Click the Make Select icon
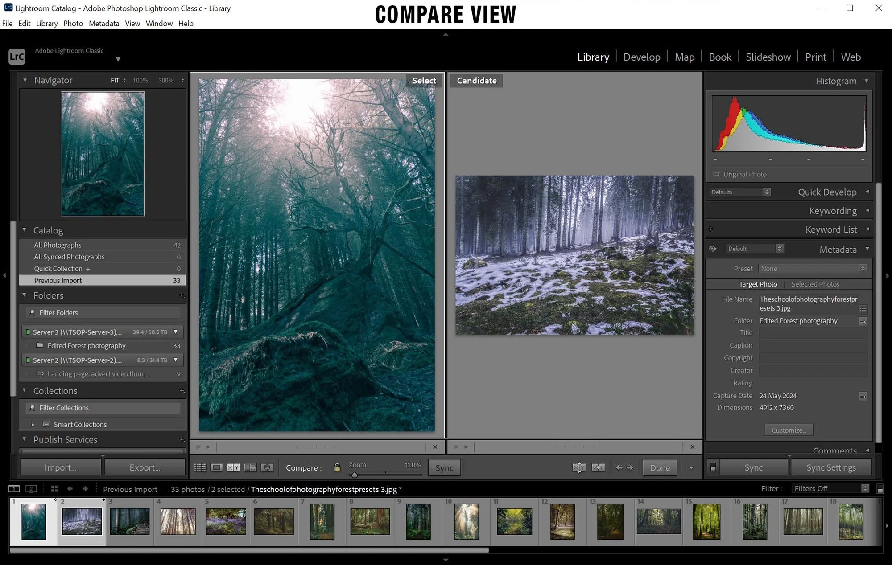This screenshot has width=892, height=565. click(x=598, y=467)
